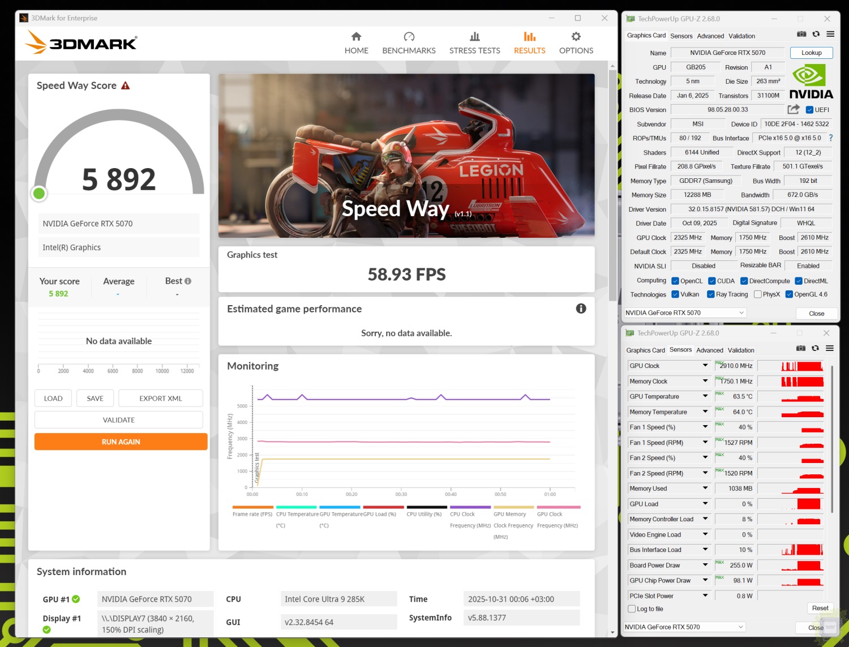Image resolution: width=849 pixels, height=647 pixels.
Task: Click the Lookup button
Action: pos(811,53)
